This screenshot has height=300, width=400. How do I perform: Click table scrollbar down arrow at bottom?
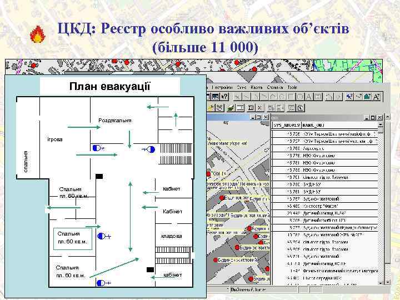[x=381, y=283]
